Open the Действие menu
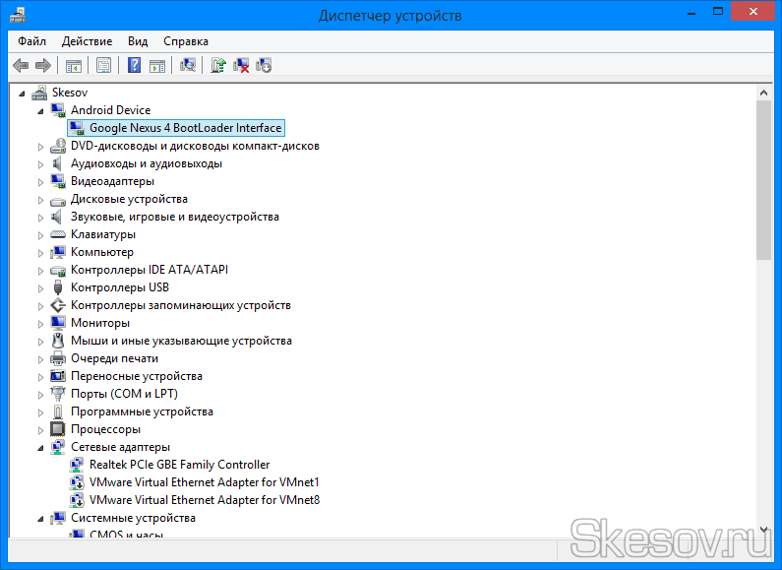Viewport: 782px width, 570px height. pyautogui.click(x=87, y=41)
